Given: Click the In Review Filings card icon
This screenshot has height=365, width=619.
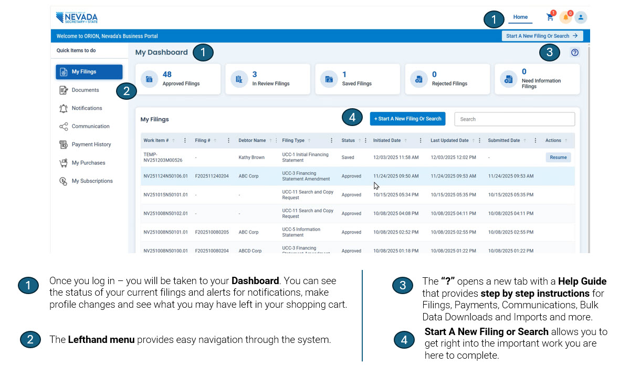Looking at the screenshot, I should [x=239, y=79].
